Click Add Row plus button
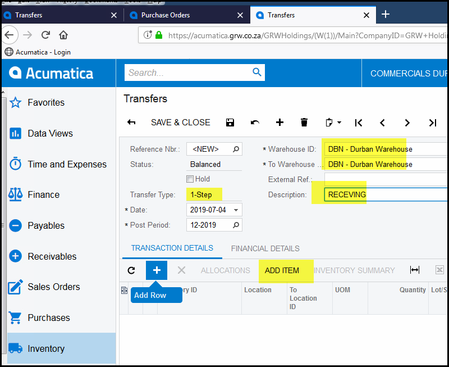The height and width of the screenshot is (367, 449). [x=157, y=270]
